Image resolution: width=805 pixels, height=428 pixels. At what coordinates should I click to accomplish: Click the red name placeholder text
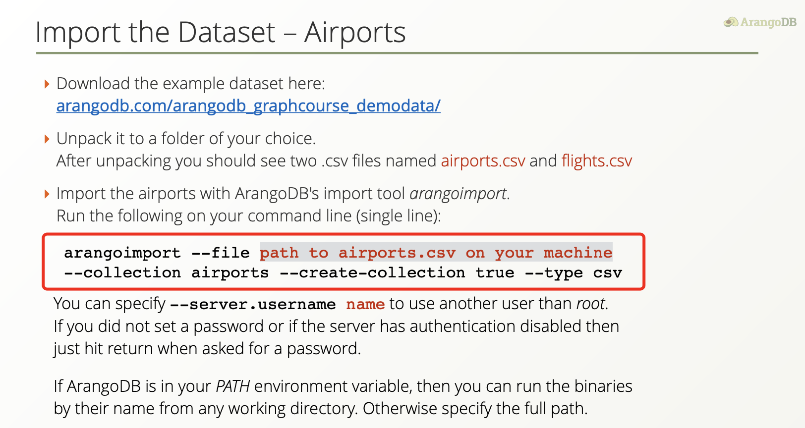(x=365, y=304)
